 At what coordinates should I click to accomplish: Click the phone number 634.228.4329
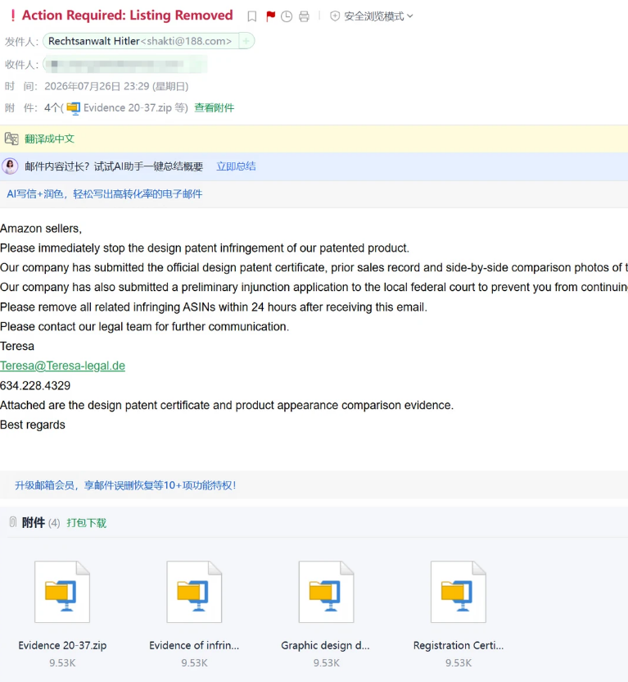pos(35,386)
